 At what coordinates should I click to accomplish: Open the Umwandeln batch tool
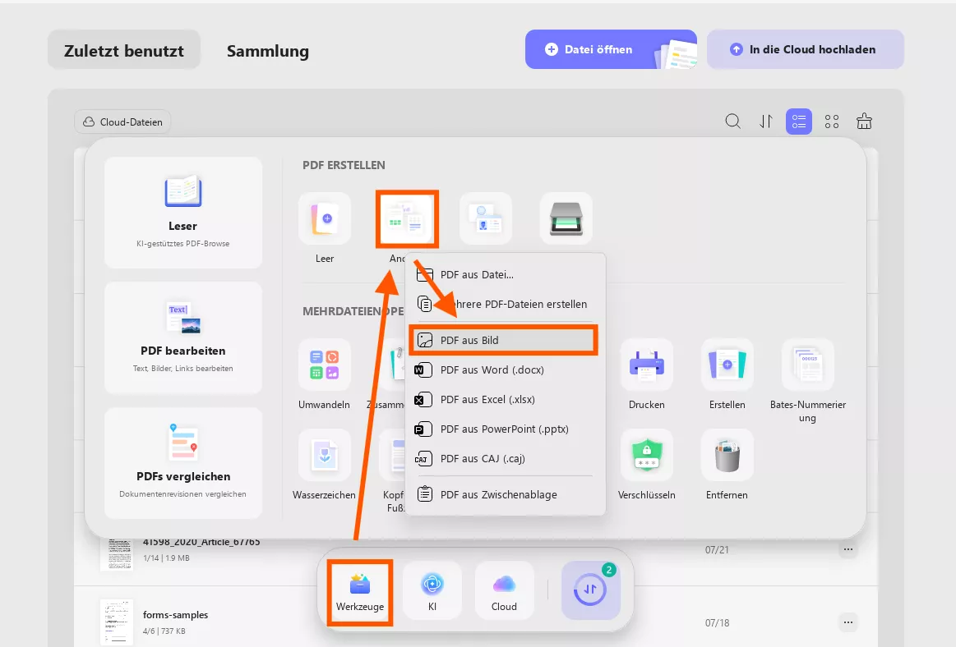click(325, 365)
